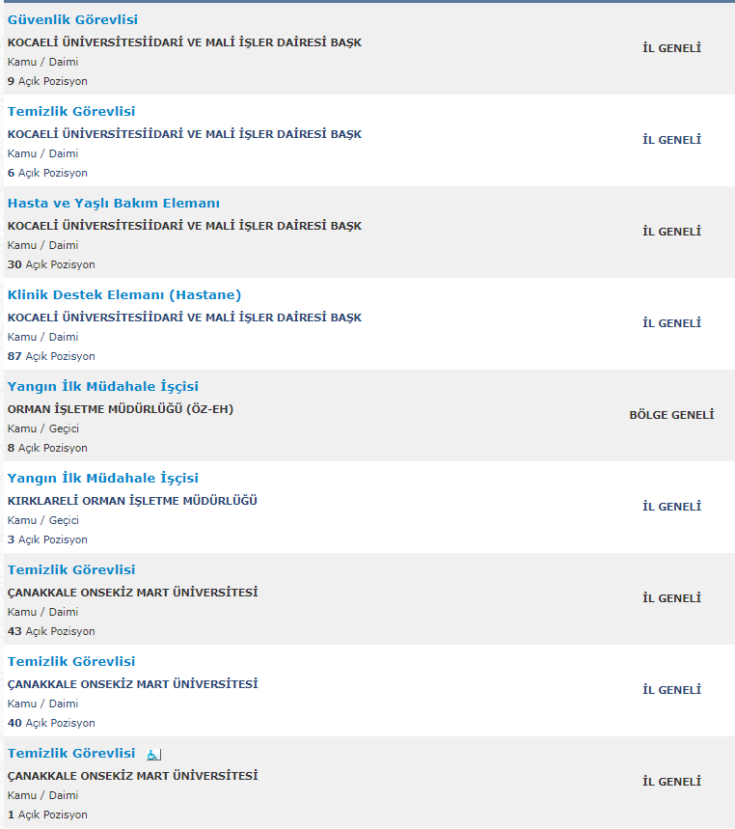Click İL GENELİ in the Güvenlik Görevlisi row
The height and width of the screenshot is (829, 735).
pos(671,48)
